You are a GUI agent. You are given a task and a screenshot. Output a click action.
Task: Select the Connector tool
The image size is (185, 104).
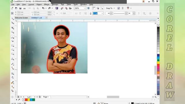coord(12,68)
